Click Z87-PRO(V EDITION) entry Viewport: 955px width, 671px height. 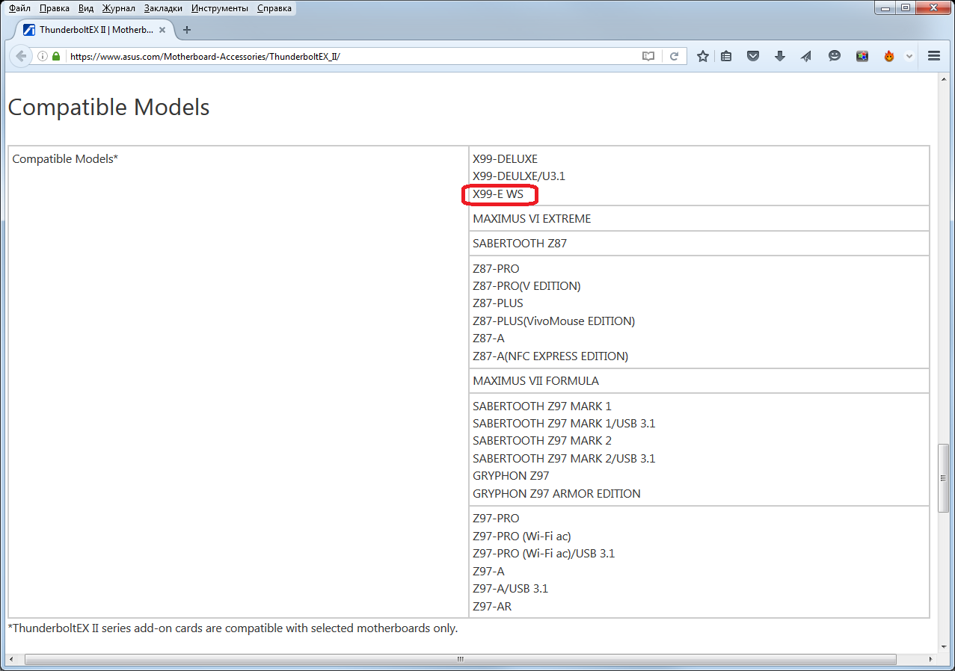[x=526, y=286]
